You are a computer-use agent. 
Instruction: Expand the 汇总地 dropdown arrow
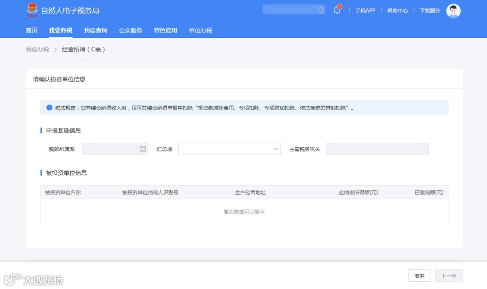tap(276, 149)
